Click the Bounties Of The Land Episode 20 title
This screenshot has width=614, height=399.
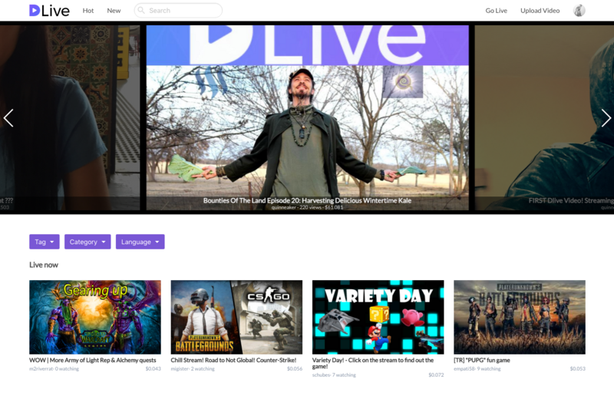pos(308,200)
